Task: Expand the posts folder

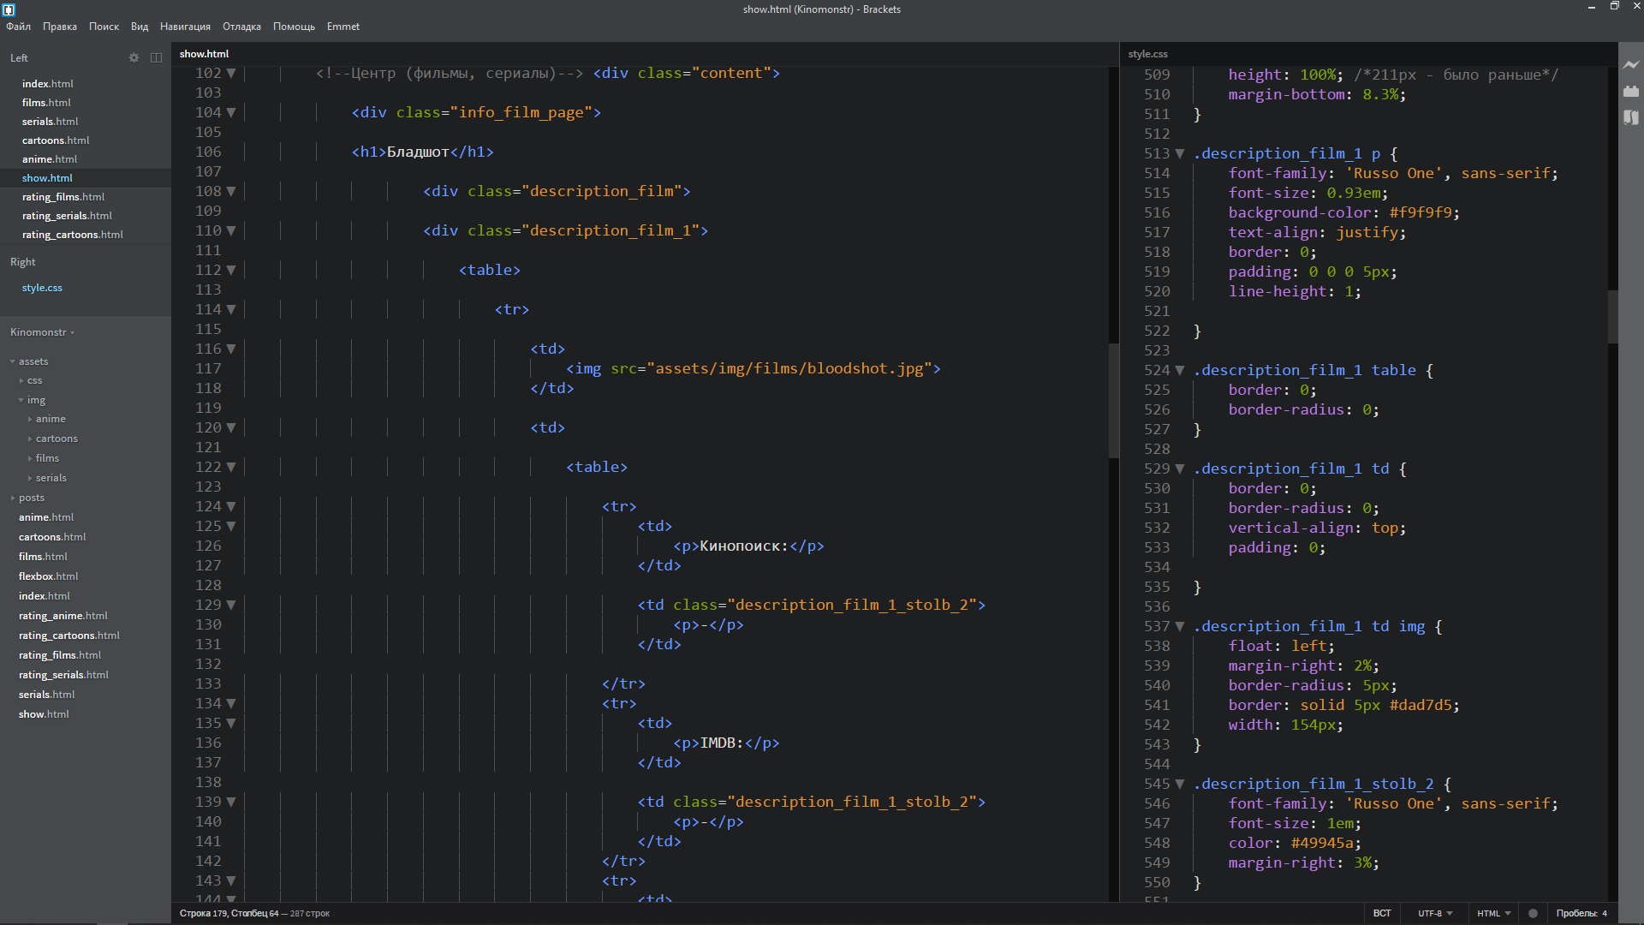Action: click(13, 498)
